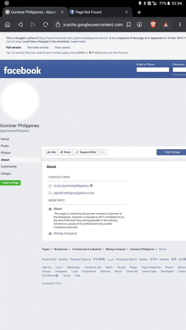
Task: Open the cached Facebook URL link
Action: (73, 38)
